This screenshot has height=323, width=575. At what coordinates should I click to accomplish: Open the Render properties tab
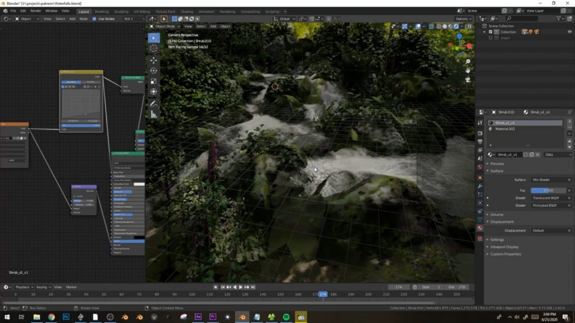coord(480,133)
